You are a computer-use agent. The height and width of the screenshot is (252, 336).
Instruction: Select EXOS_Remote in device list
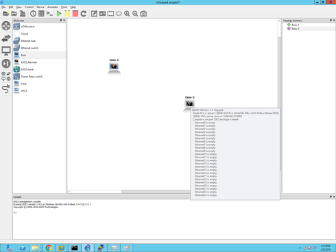[39, 62]
